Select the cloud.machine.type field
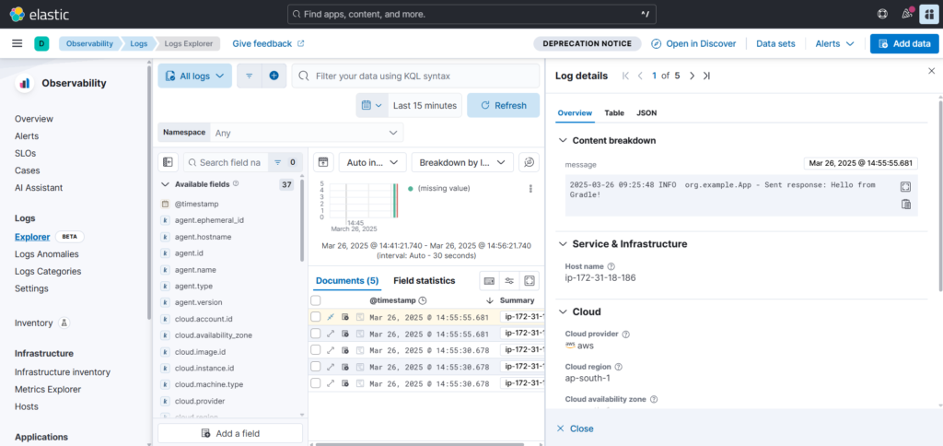943x446 pixels. 209,384
